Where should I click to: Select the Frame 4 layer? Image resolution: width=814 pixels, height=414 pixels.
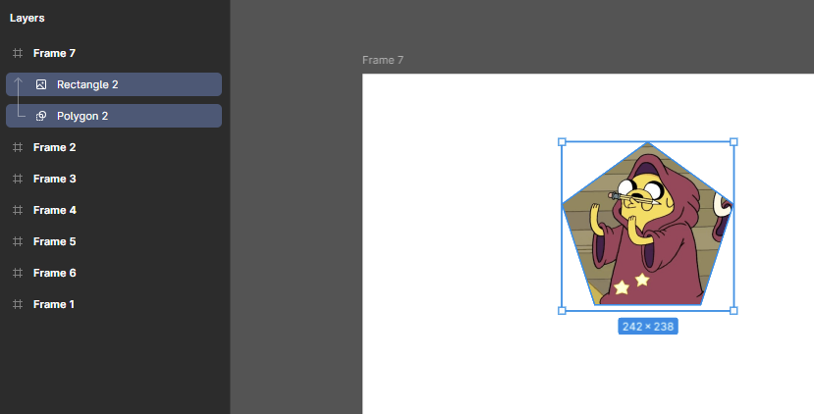click(114, 210)
